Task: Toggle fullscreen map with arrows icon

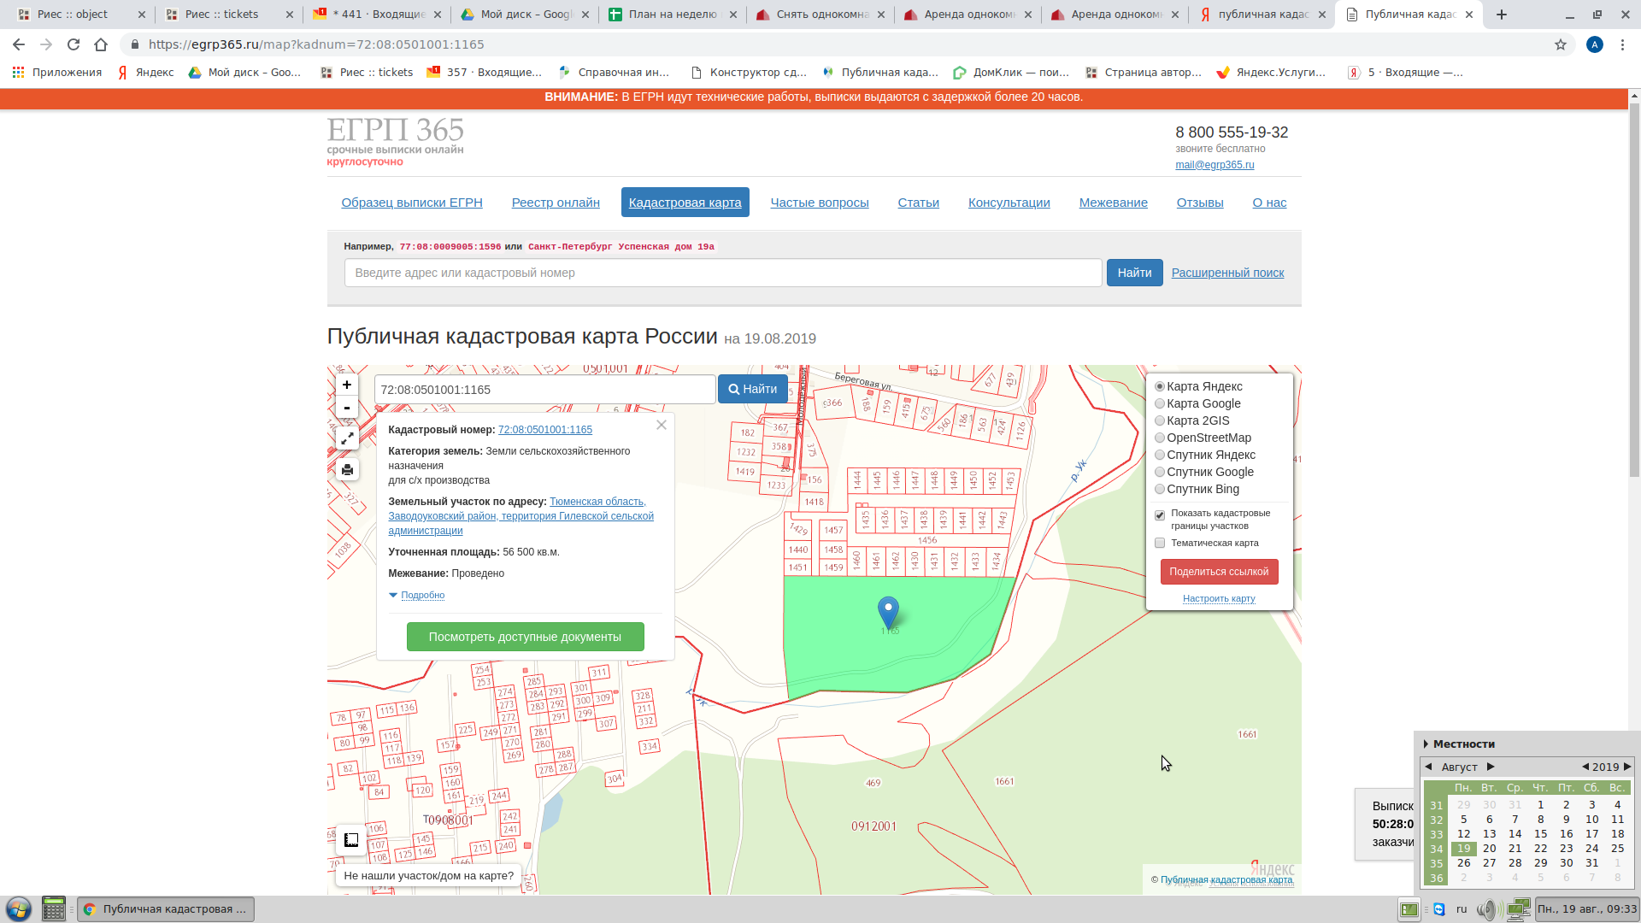Action: [x=347, y=438]
